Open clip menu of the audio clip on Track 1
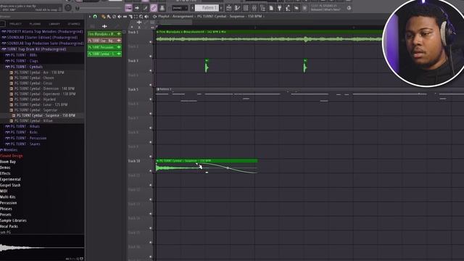Screen dimensions: 464x261 [x=158, y=32]
